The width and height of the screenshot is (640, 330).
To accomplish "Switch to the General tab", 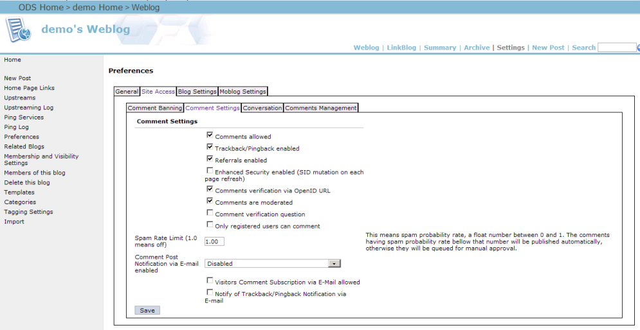I will pos(127,92).
